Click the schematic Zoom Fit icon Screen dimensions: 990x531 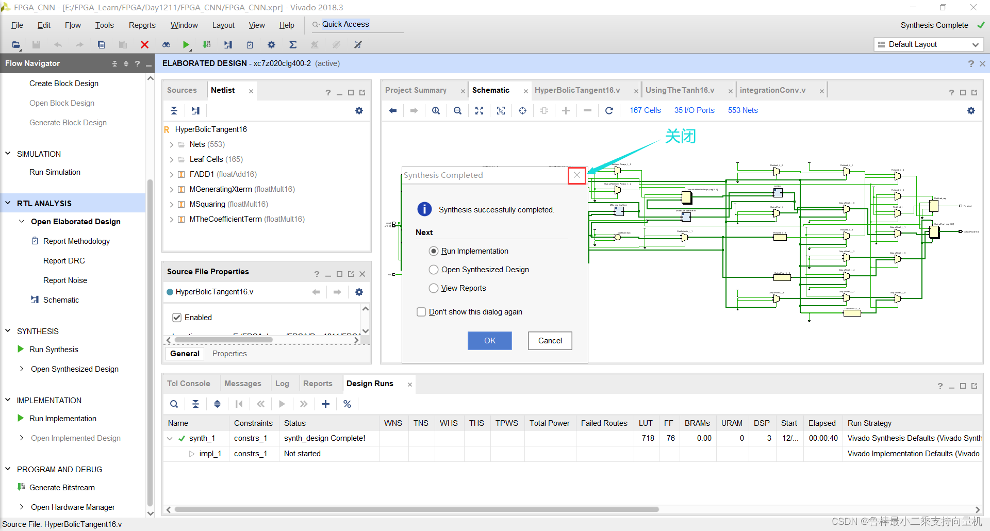click(479, 110)
